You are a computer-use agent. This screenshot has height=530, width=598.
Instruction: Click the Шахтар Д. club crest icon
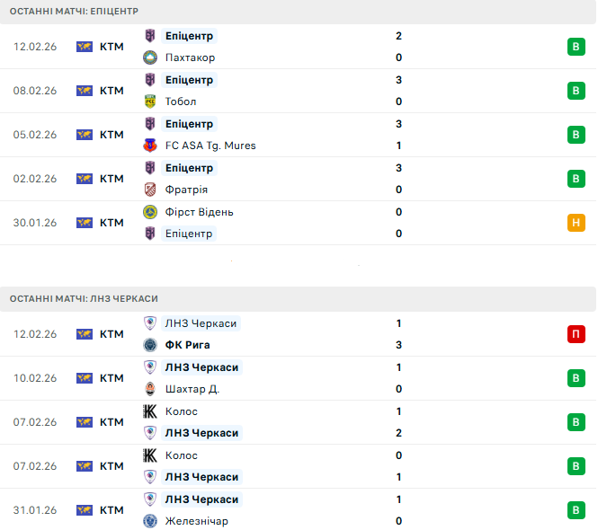tap(150, 389)
